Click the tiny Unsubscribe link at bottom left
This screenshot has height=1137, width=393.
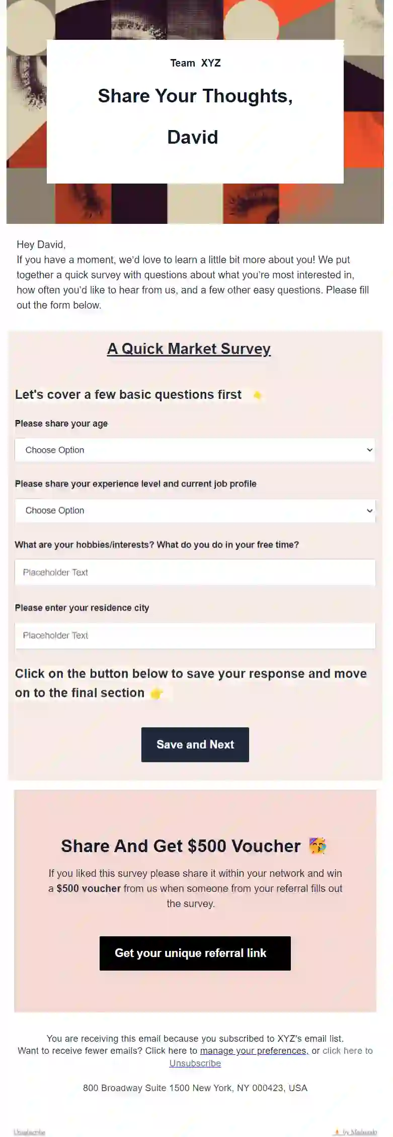(x=29, y=1131)
